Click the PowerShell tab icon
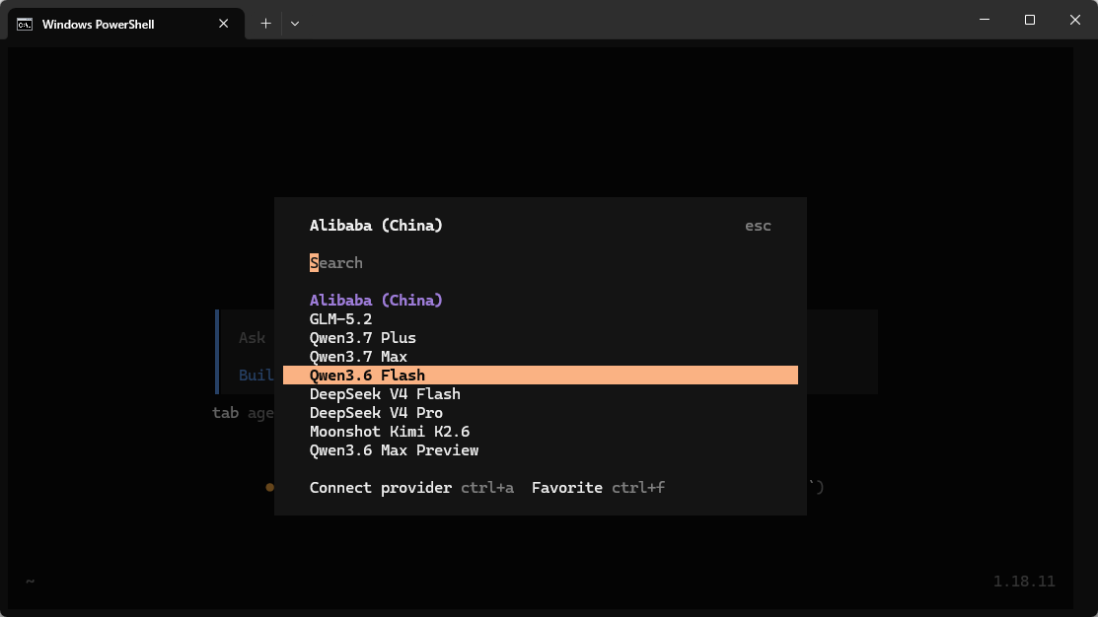Viewport: 1098px width, 617px height. (x=25, y=25)
